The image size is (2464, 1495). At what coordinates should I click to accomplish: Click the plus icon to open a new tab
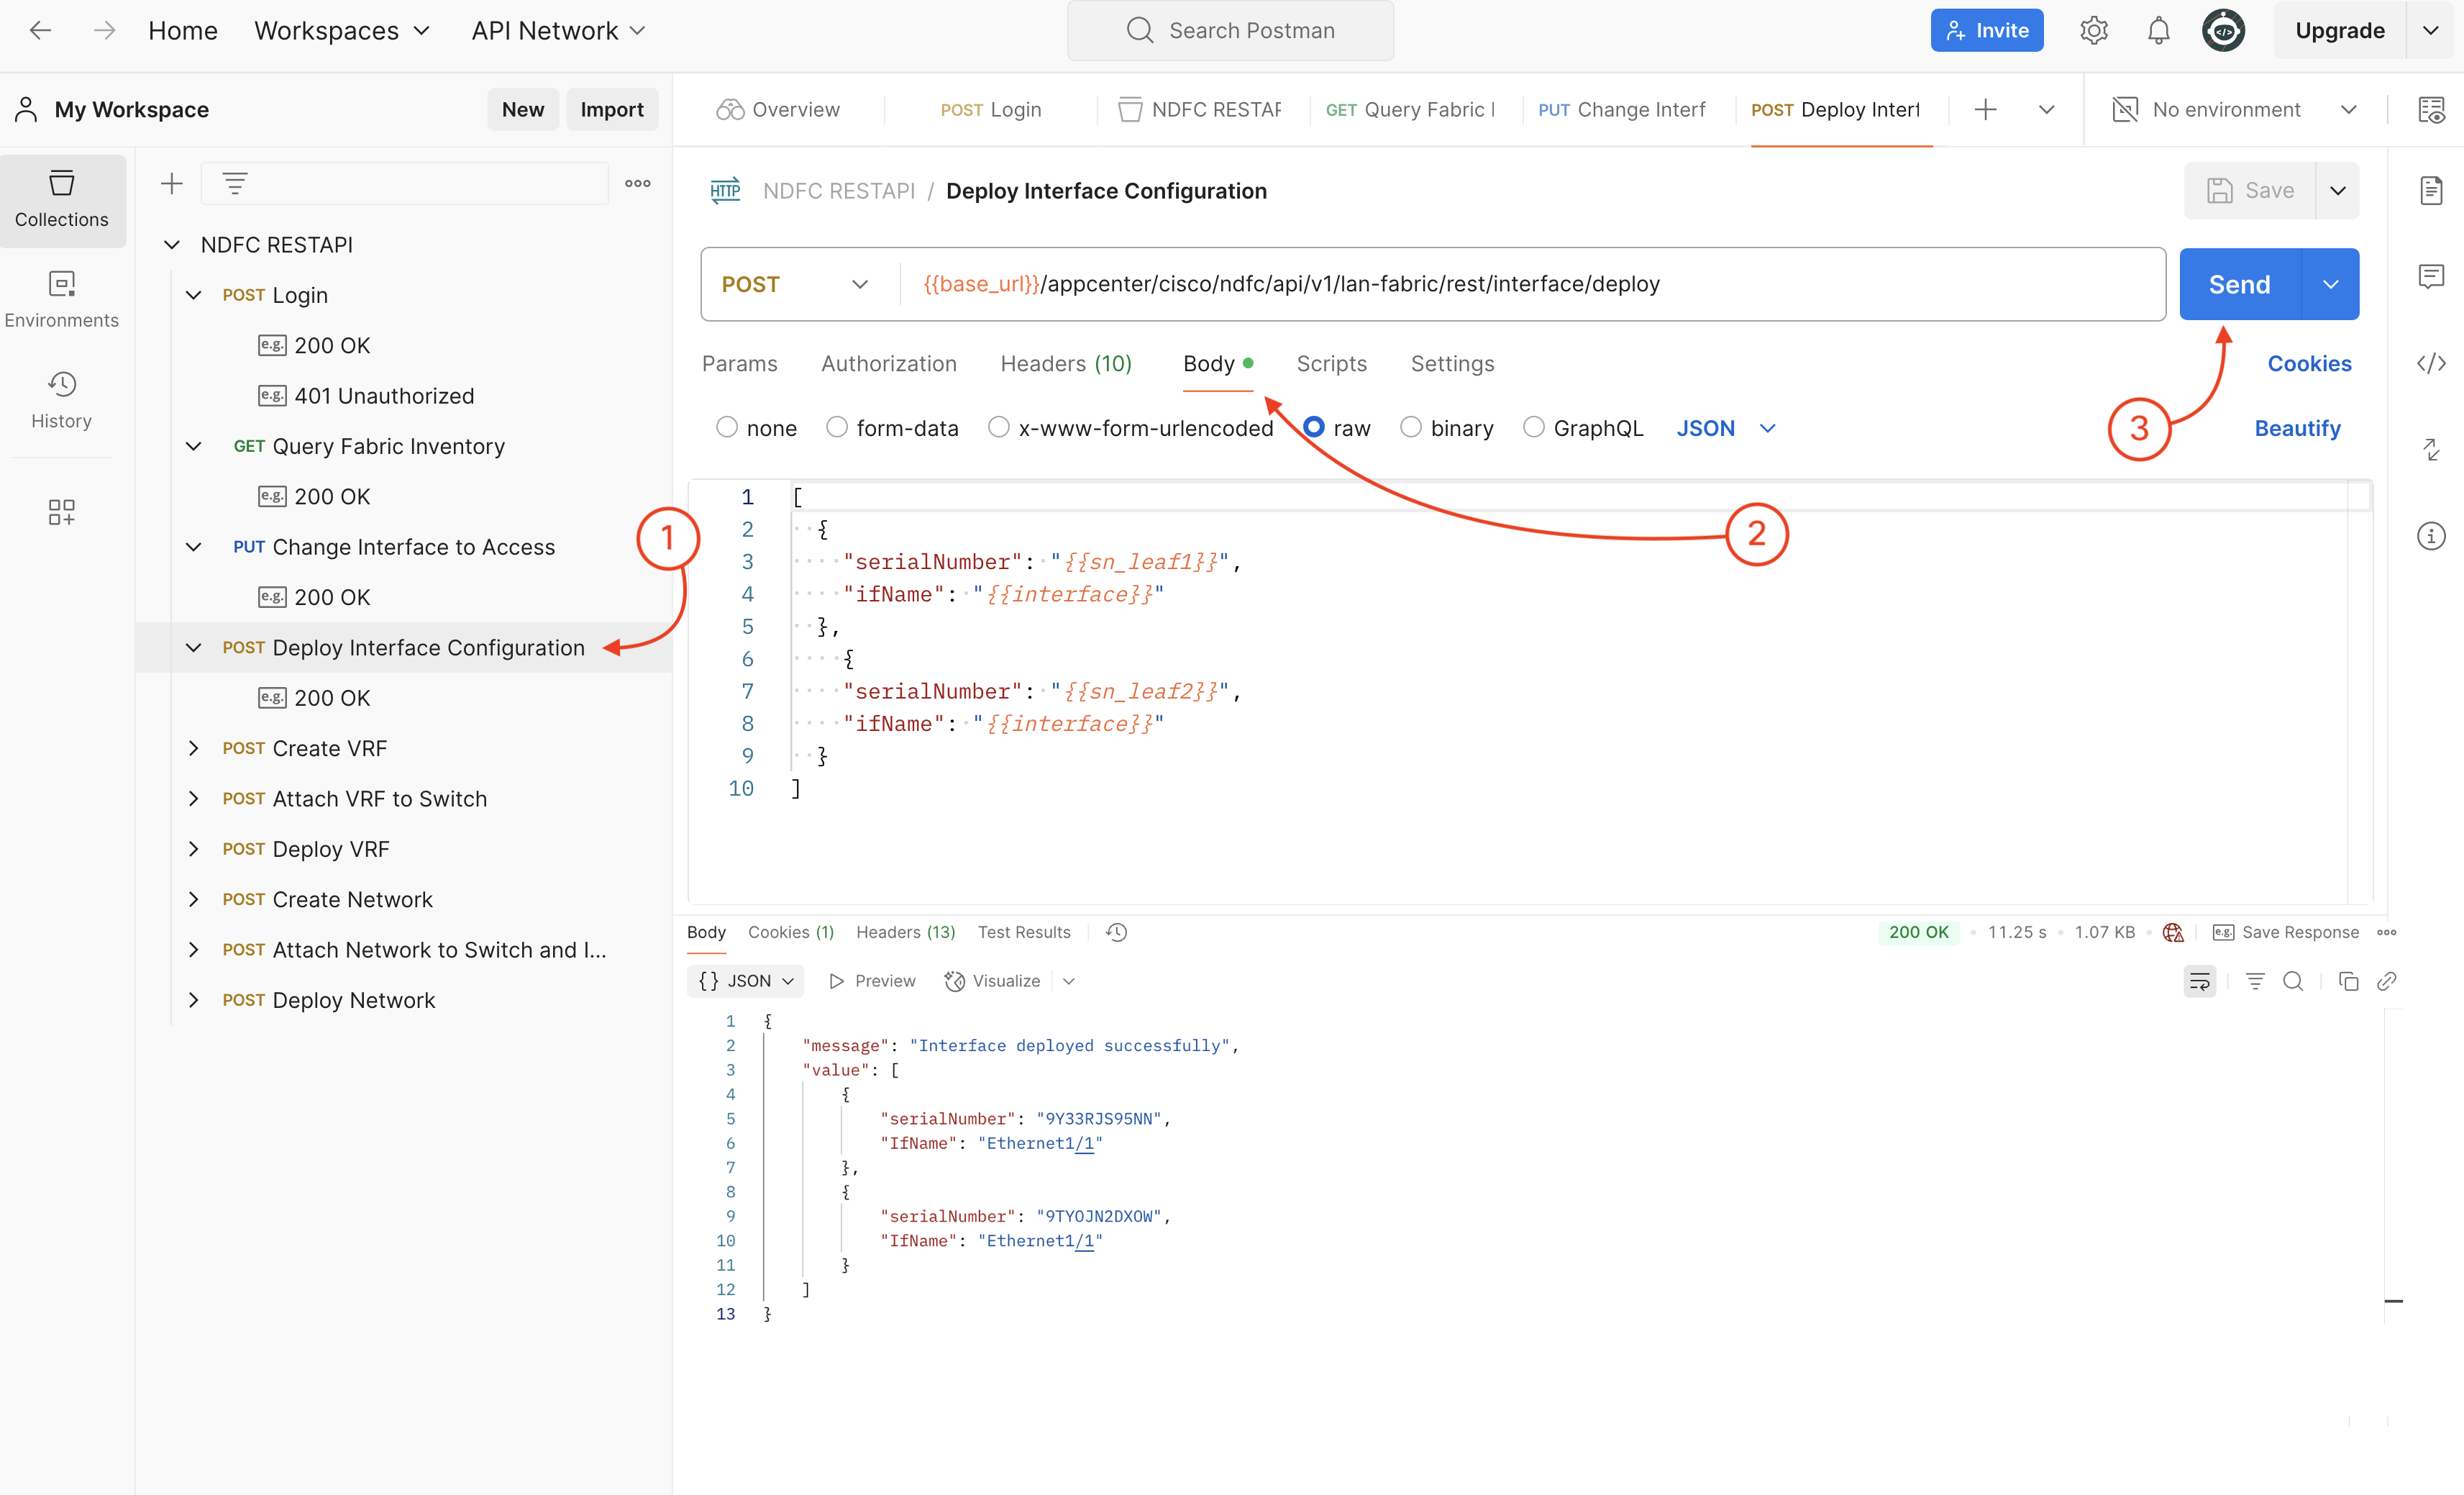tap(1985, 110)
